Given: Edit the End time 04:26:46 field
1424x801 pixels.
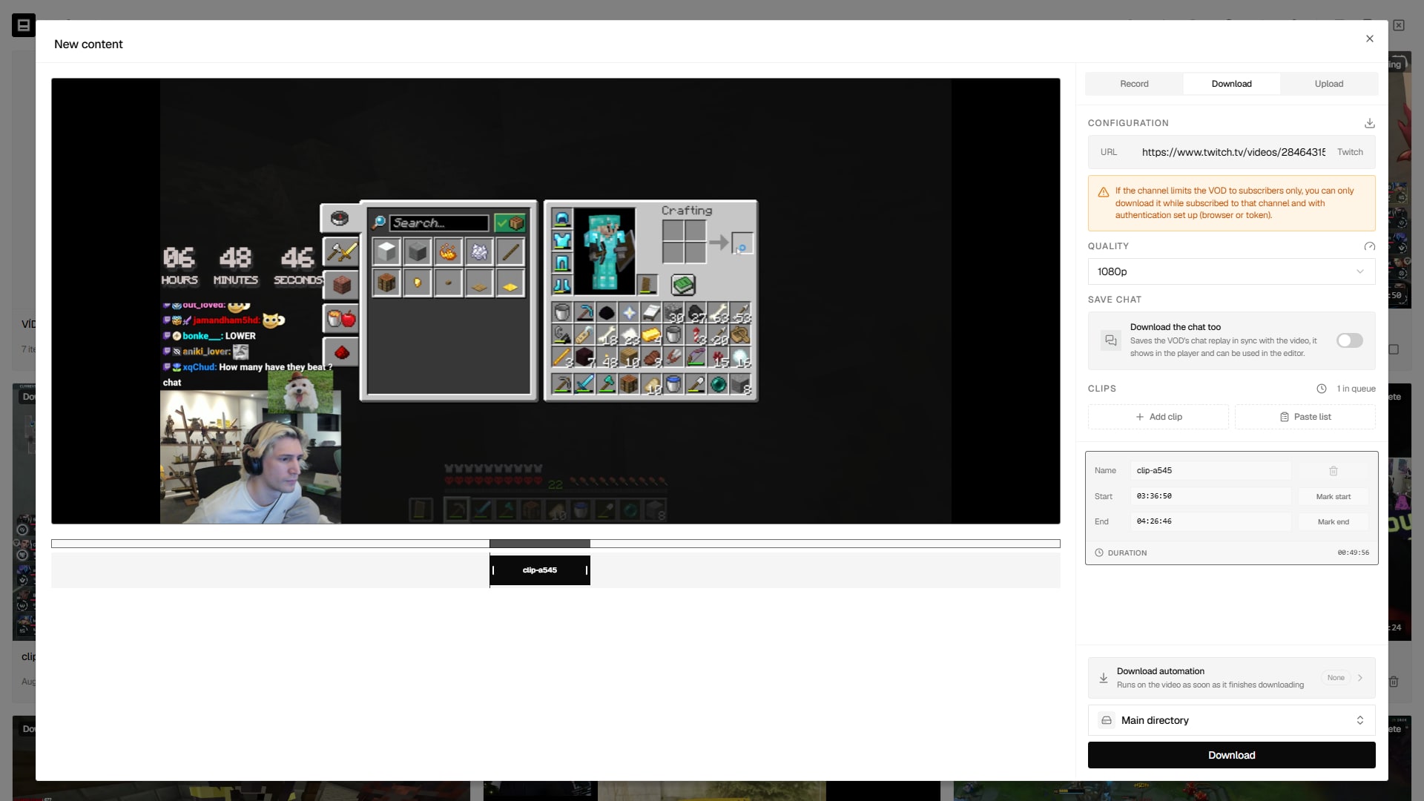Looking at the screenshot, I should pos(1210,521).
